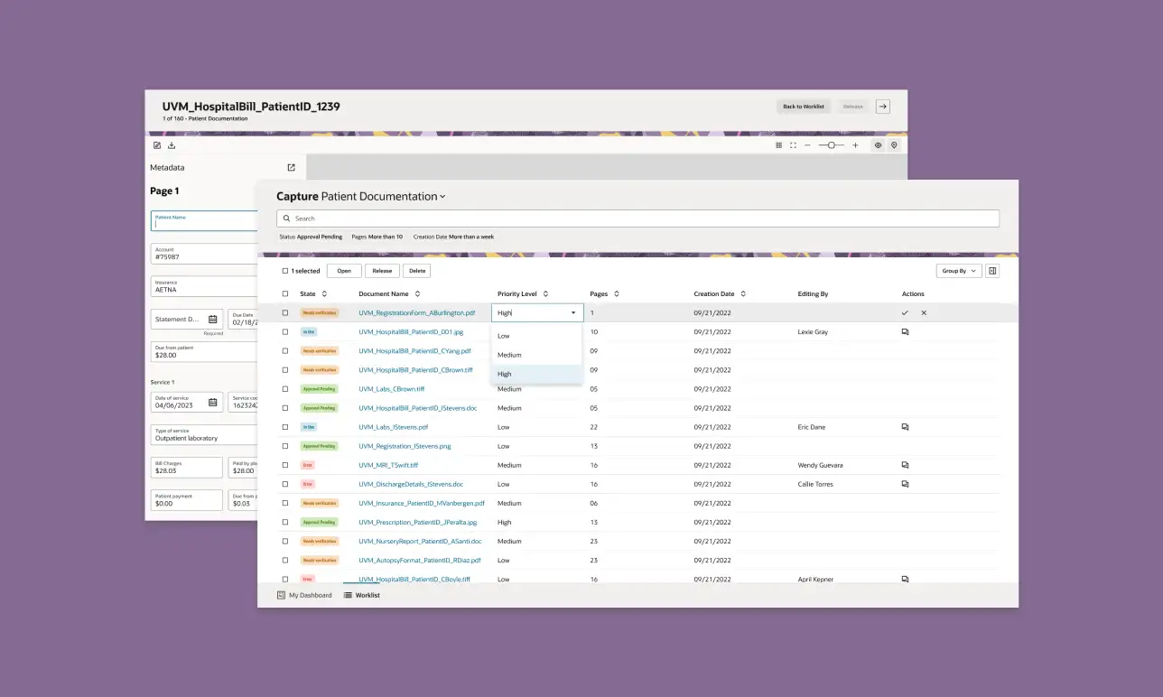Viewport: 1163px width, 697px height.
Task: Check the box for UVM_HospitalBill_PatientID_CYang.pdf
Action: point(285,350)
